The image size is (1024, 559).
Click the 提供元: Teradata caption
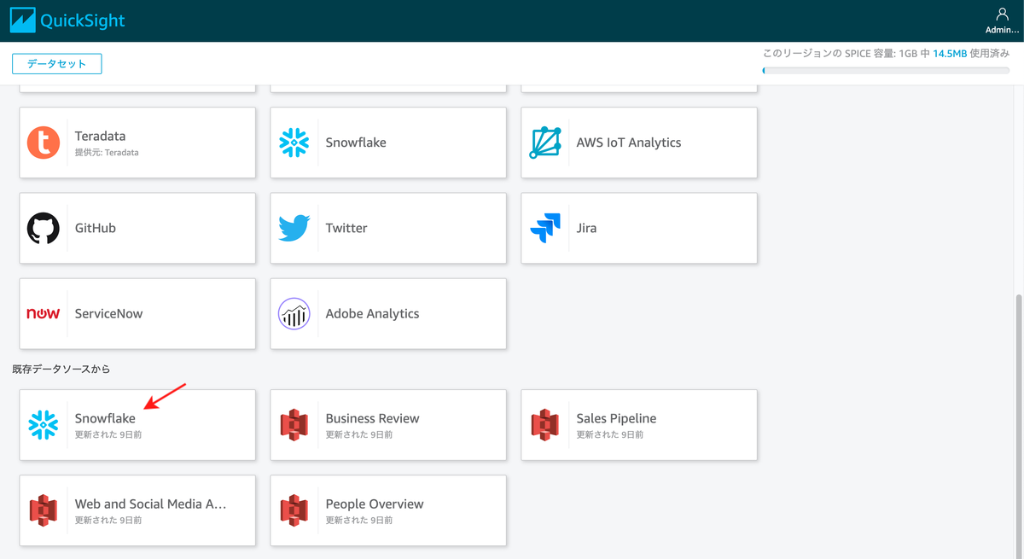pos(107,153)
